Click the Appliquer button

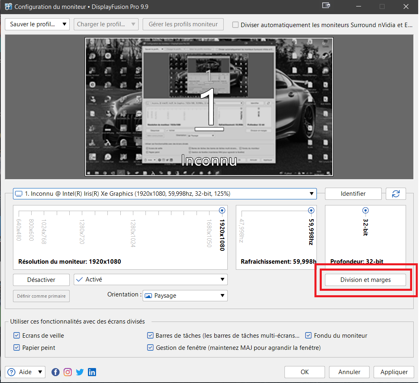(x=394, y=372)
